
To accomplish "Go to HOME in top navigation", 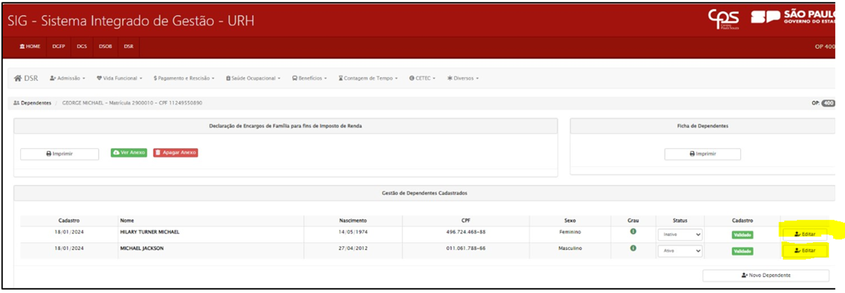I will point(30,46).
